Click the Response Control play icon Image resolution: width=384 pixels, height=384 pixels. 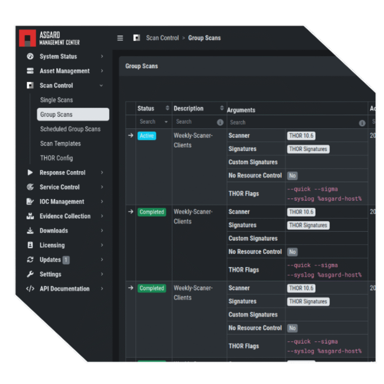click(30, 172)
